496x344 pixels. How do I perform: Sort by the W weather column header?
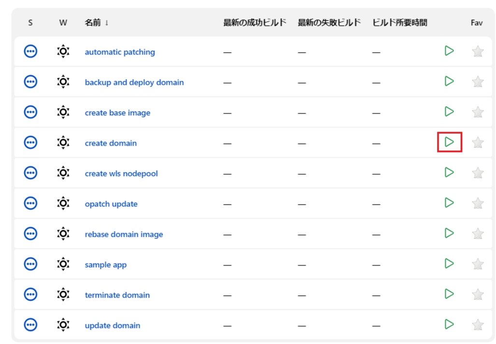click(63, 23)
